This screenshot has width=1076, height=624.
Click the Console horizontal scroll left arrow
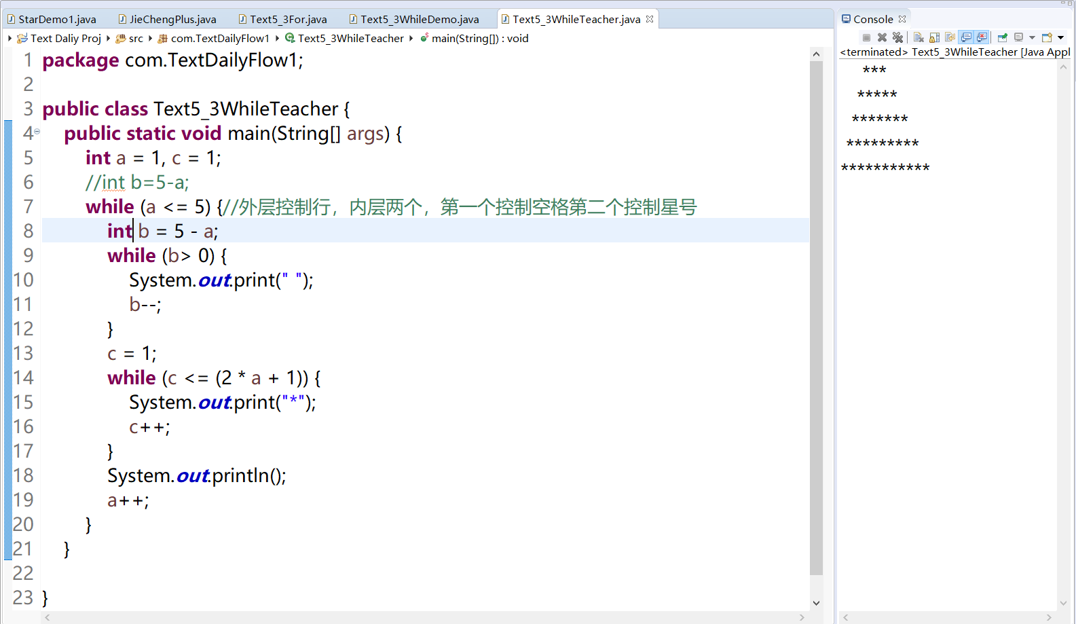pyautogui.click(x=845, y=617)
